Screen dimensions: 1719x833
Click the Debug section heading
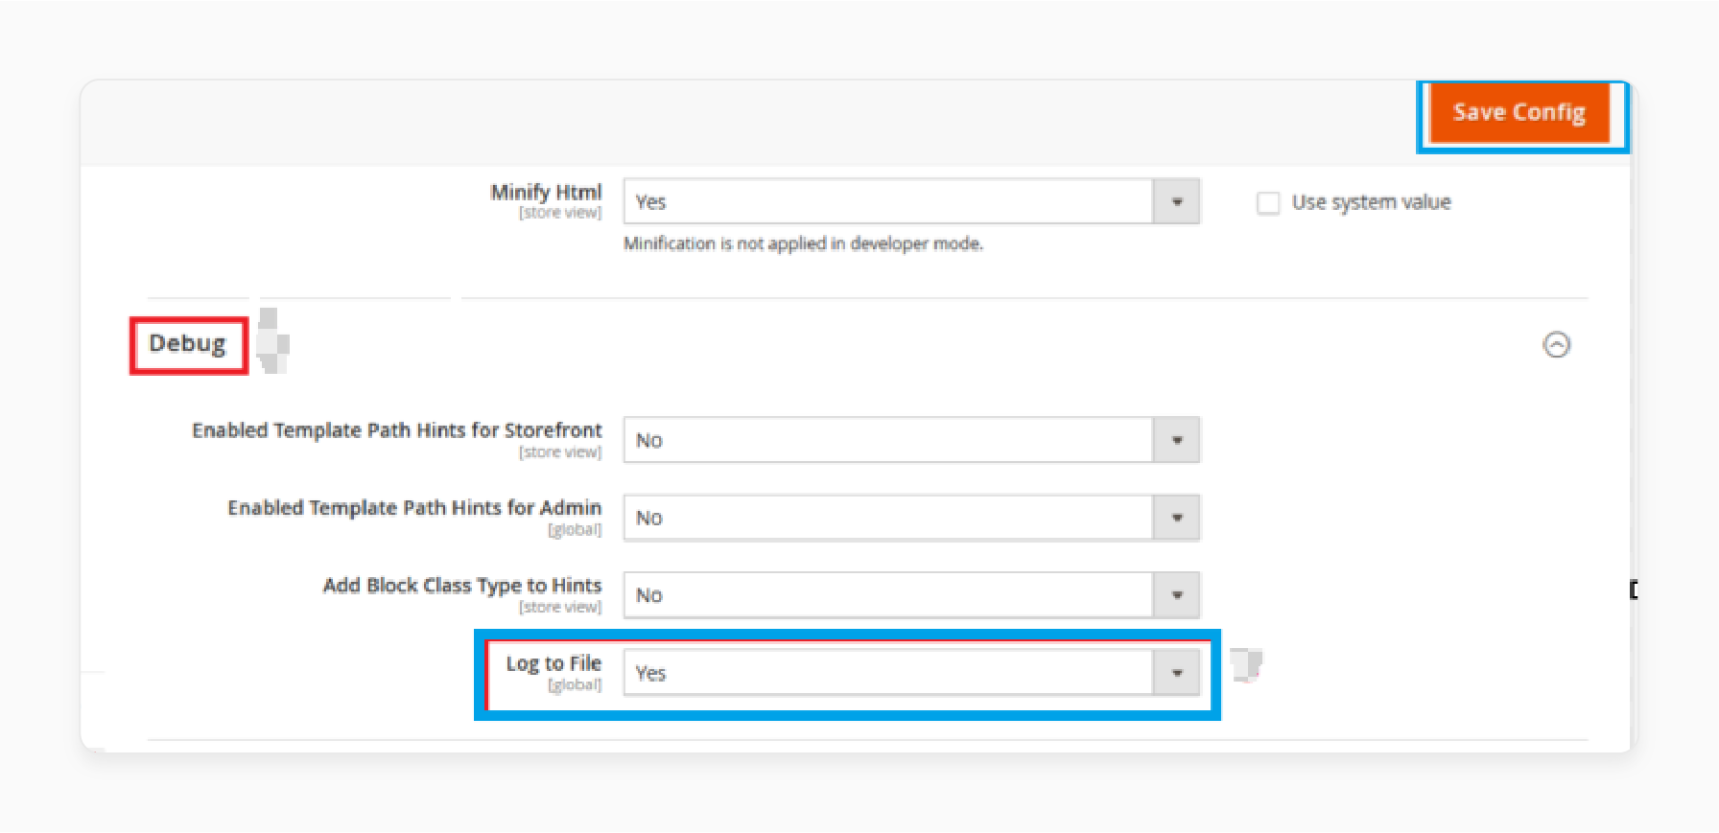click(x=188, y=344)
